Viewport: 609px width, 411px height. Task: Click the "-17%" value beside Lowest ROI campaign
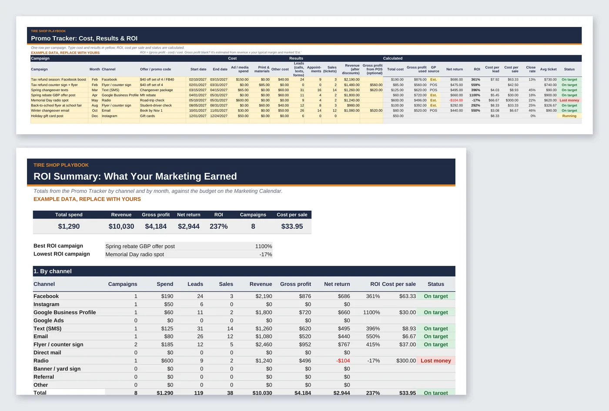point(266,255)
